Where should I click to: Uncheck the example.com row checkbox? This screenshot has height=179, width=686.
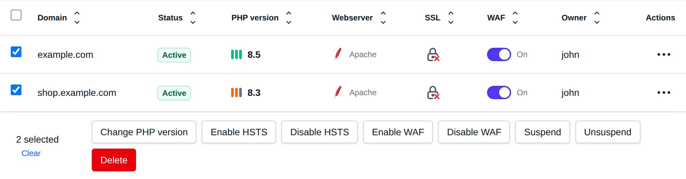[x=16, y=52]
